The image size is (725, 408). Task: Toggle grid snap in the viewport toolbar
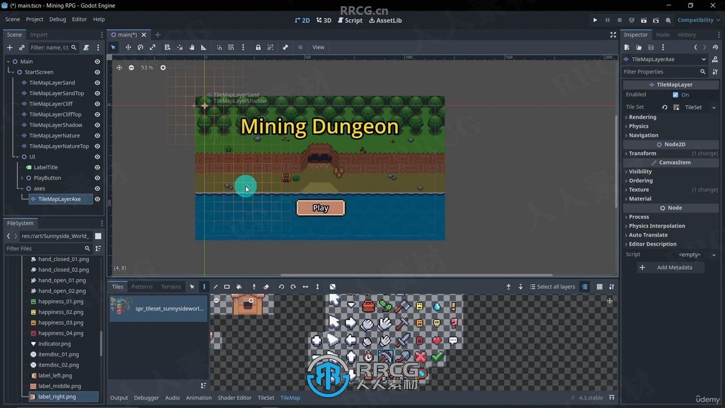(231, 47)
